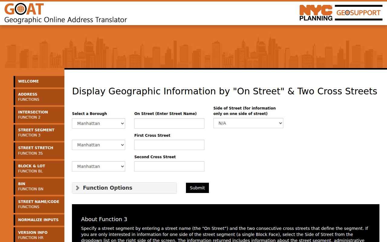
Task: Open the Welcome page from sidebar
Action: pos(39,81)
